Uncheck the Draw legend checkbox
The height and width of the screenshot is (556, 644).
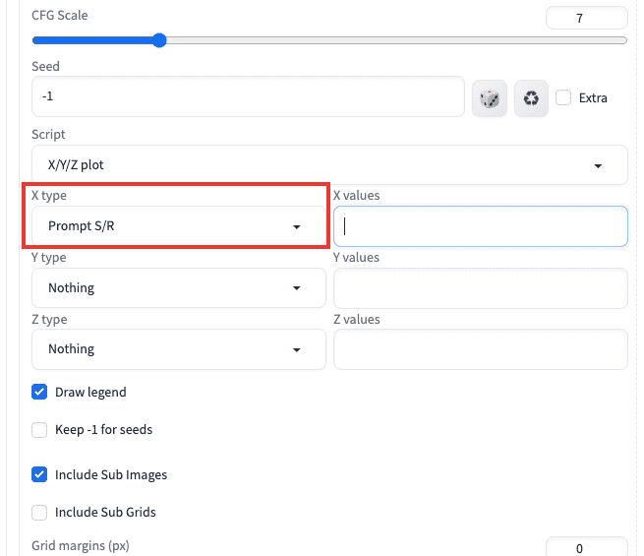(40, 392)
